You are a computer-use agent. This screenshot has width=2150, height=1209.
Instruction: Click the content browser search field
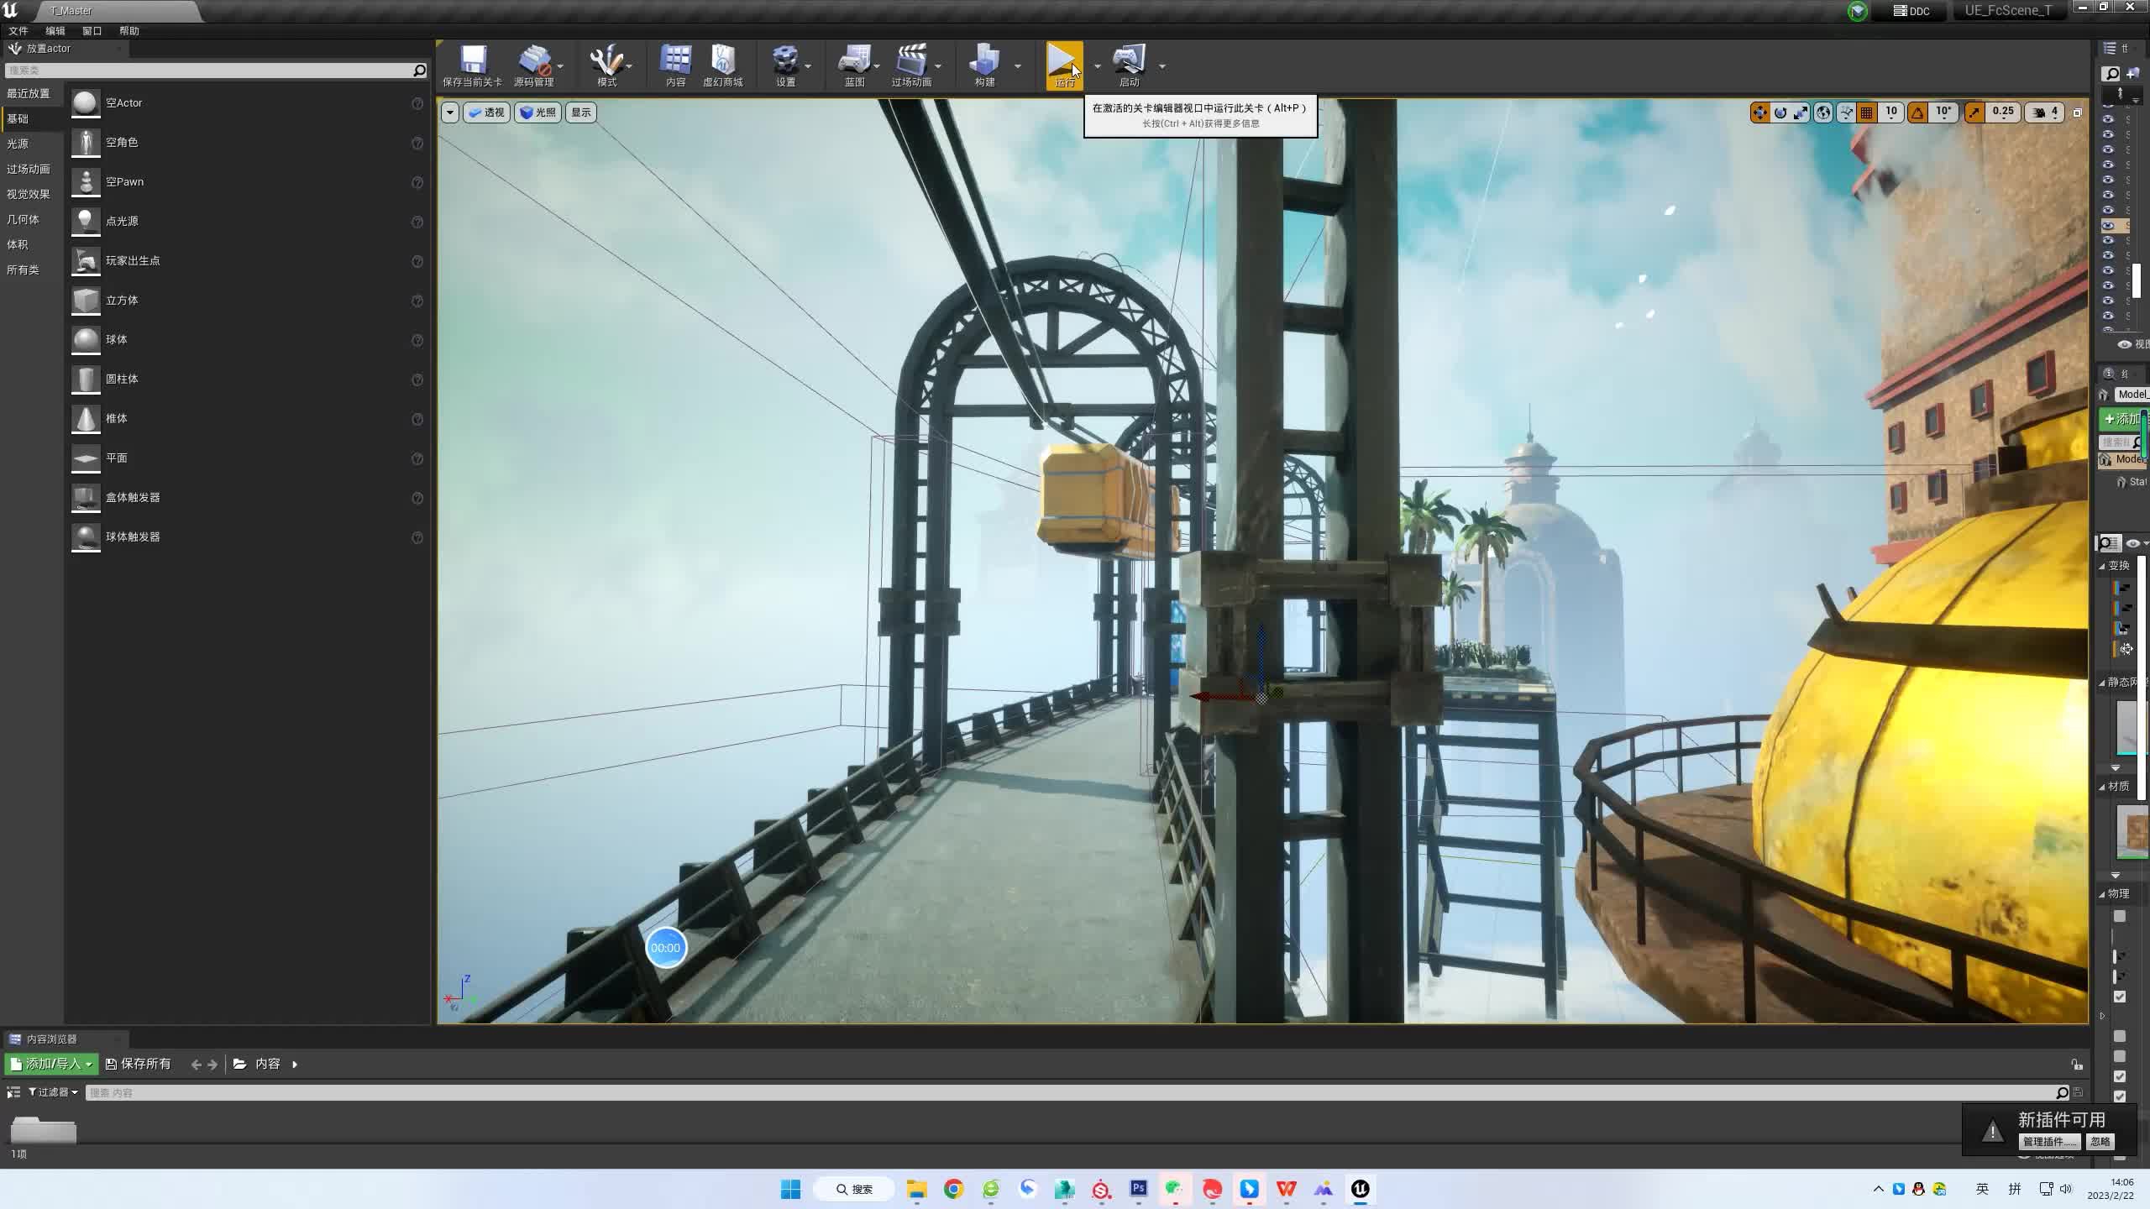[1067, 1092]
